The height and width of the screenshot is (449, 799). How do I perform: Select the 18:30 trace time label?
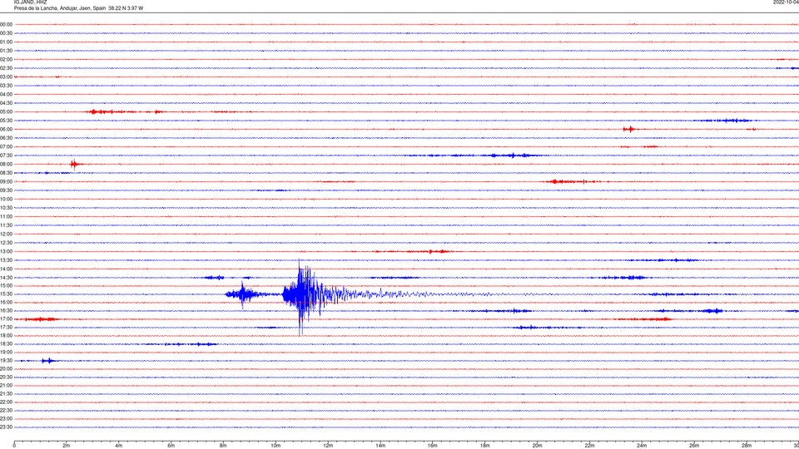pos(6,343)
